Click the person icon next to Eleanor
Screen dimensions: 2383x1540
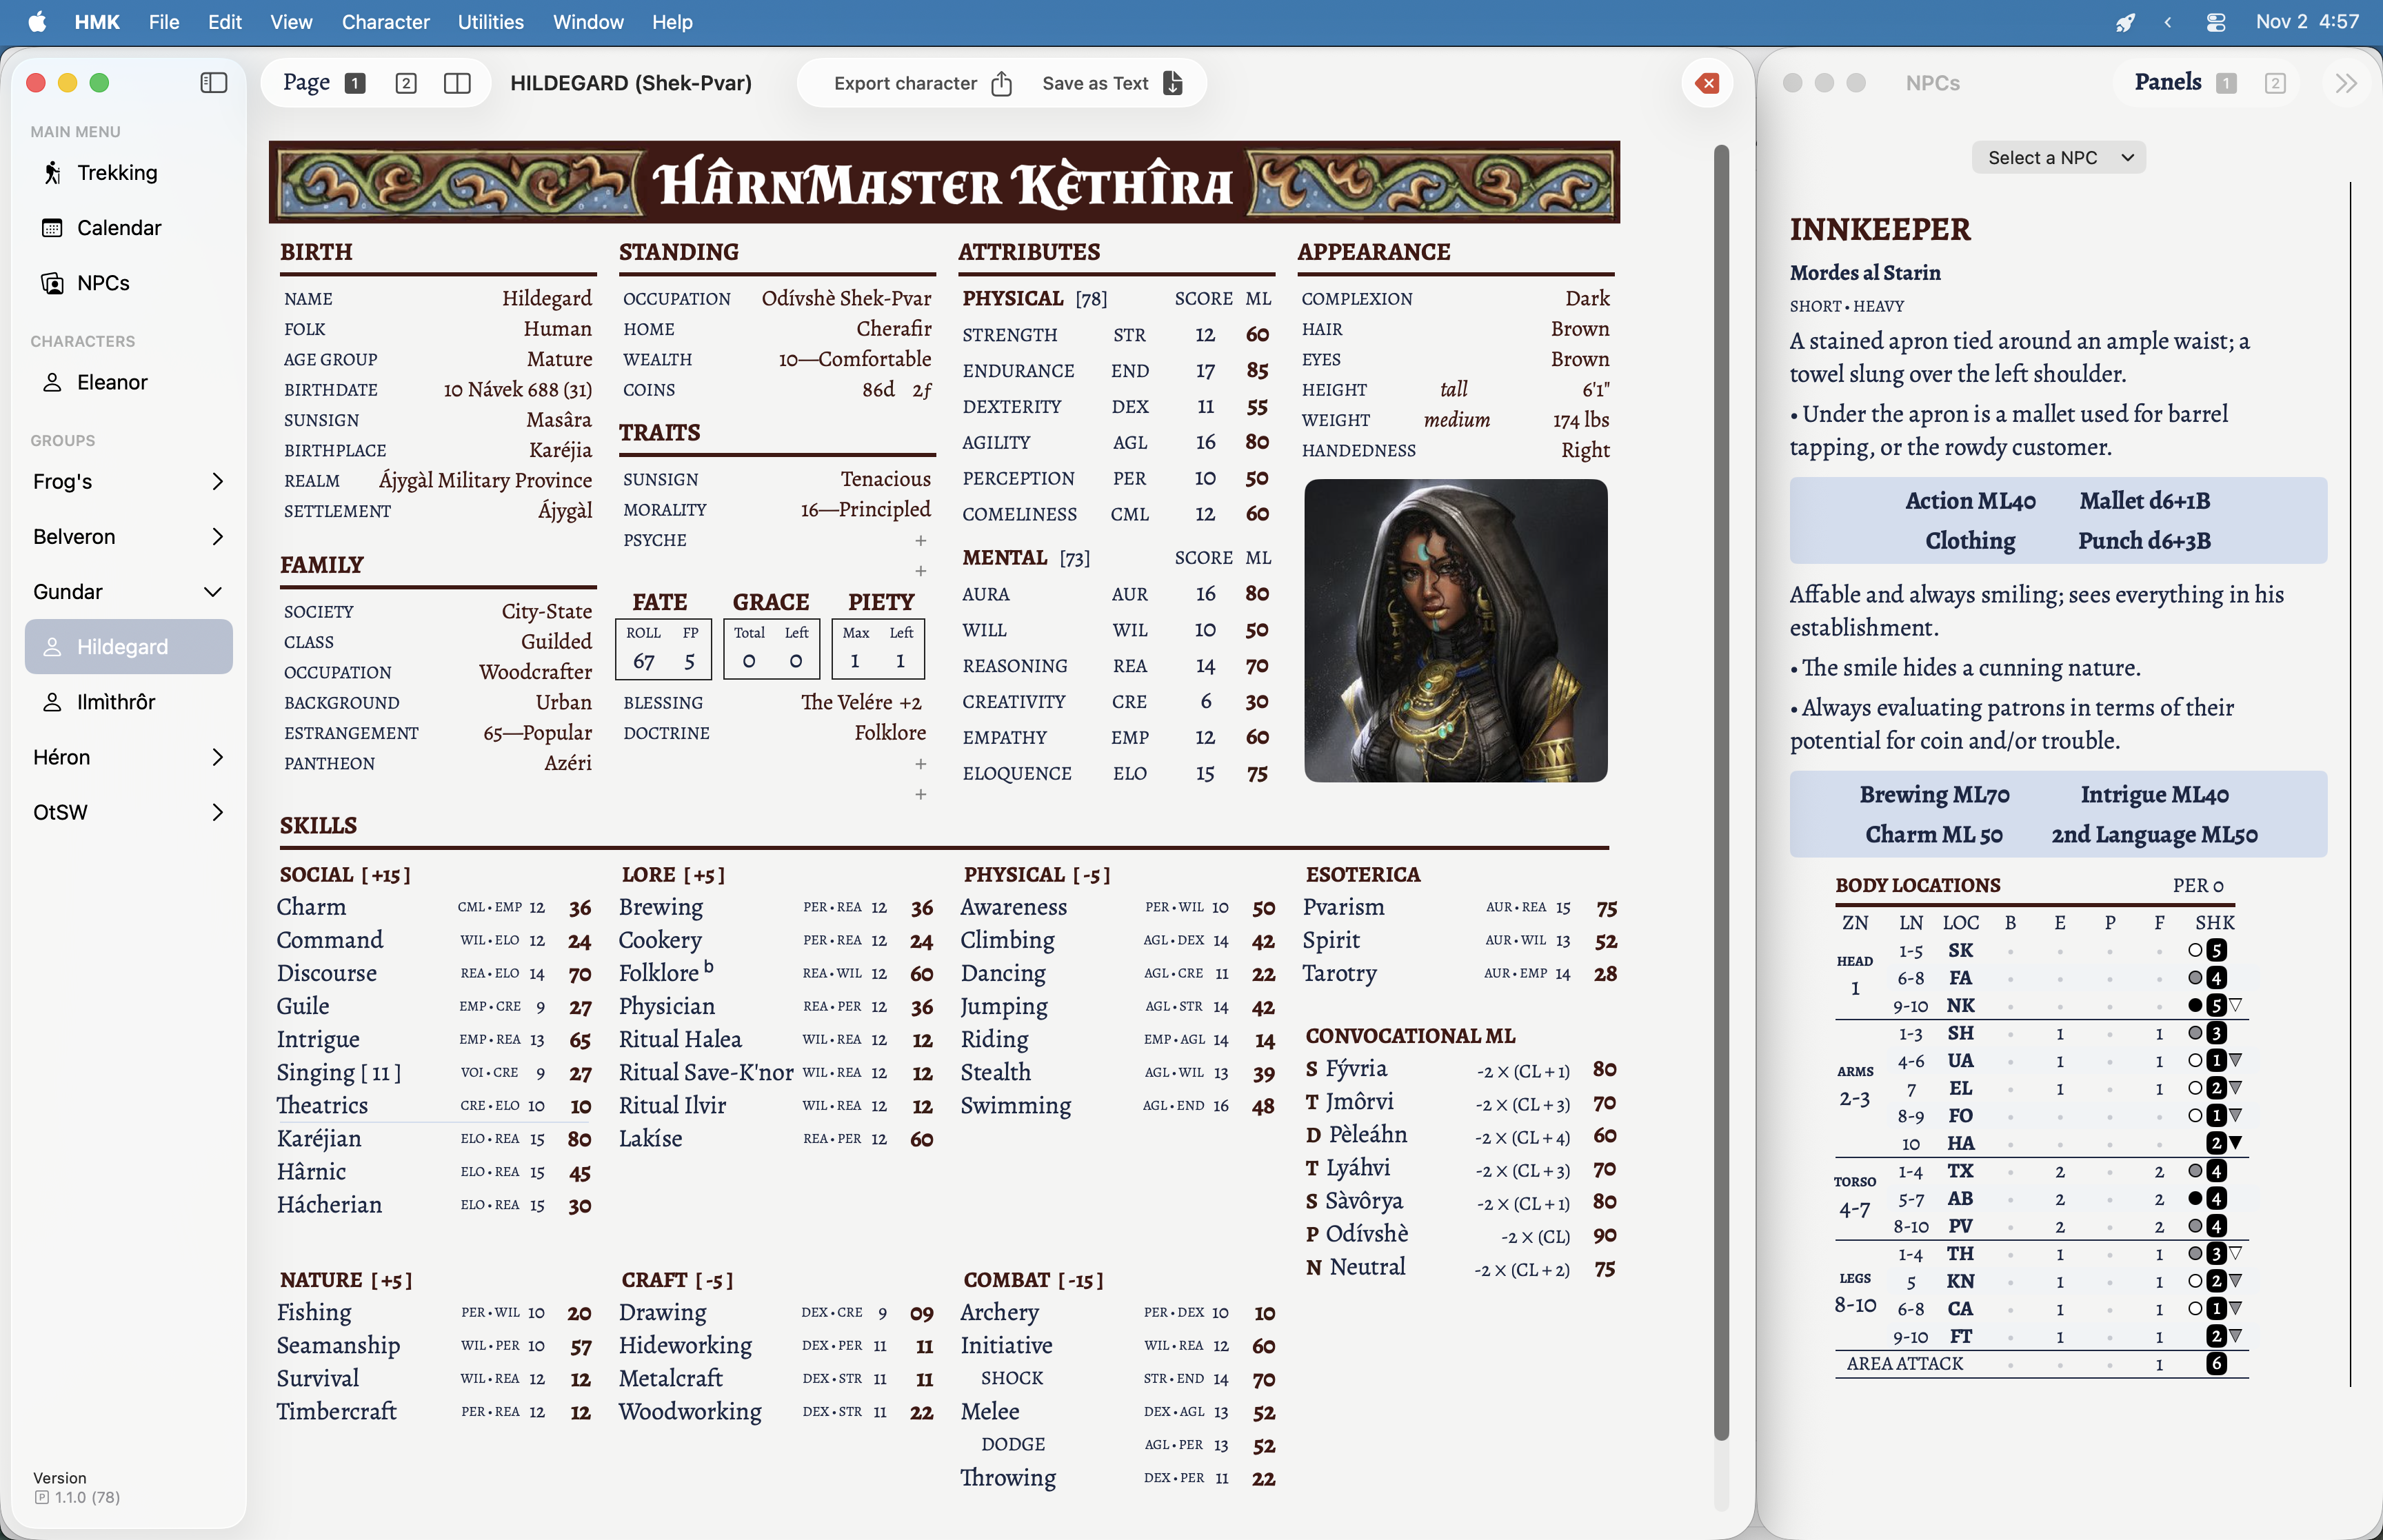pyautogui.click(x=54, y=381)
